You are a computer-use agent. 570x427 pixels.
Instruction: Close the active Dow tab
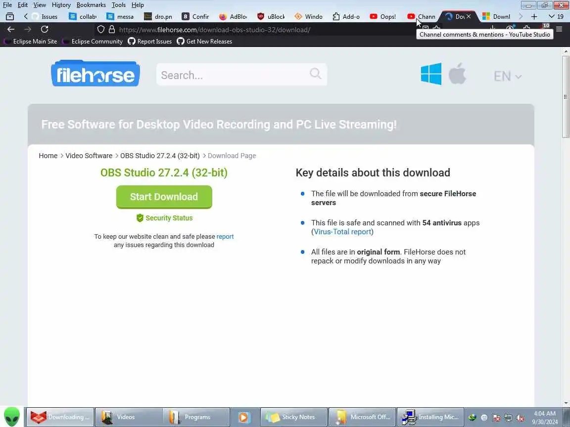coord(469,16)
